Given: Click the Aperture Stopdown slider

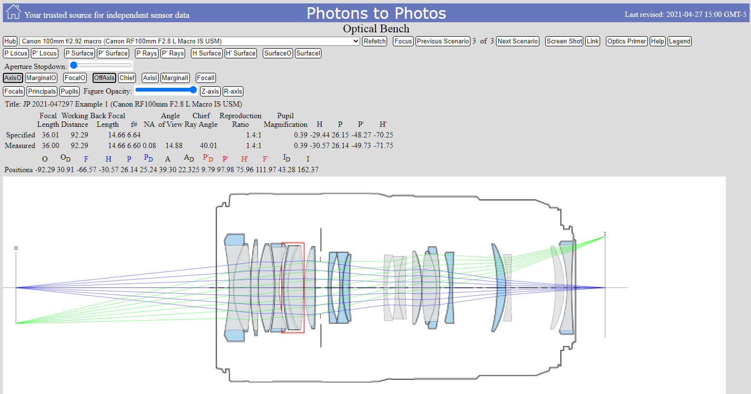Looking at the screenshot, I should tap(101, 65).
